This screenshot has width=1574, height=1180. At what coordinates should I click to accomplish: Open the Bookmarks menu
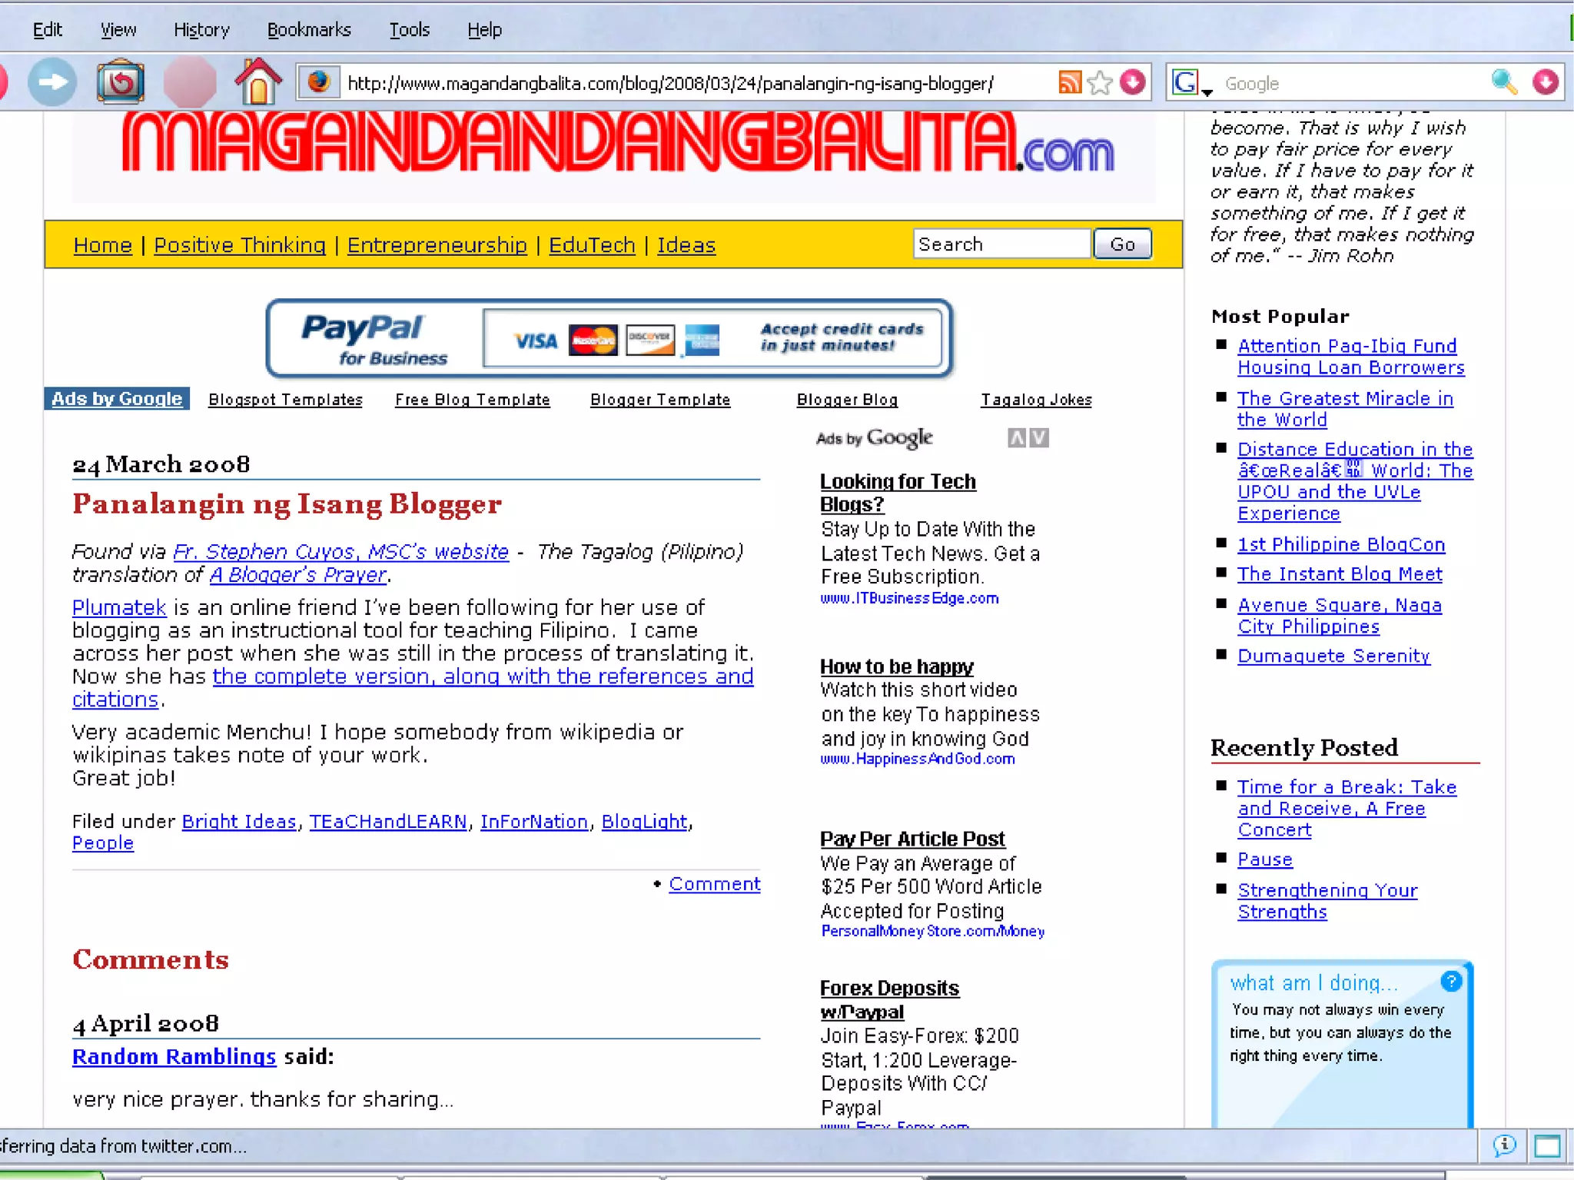click(309, 30)
